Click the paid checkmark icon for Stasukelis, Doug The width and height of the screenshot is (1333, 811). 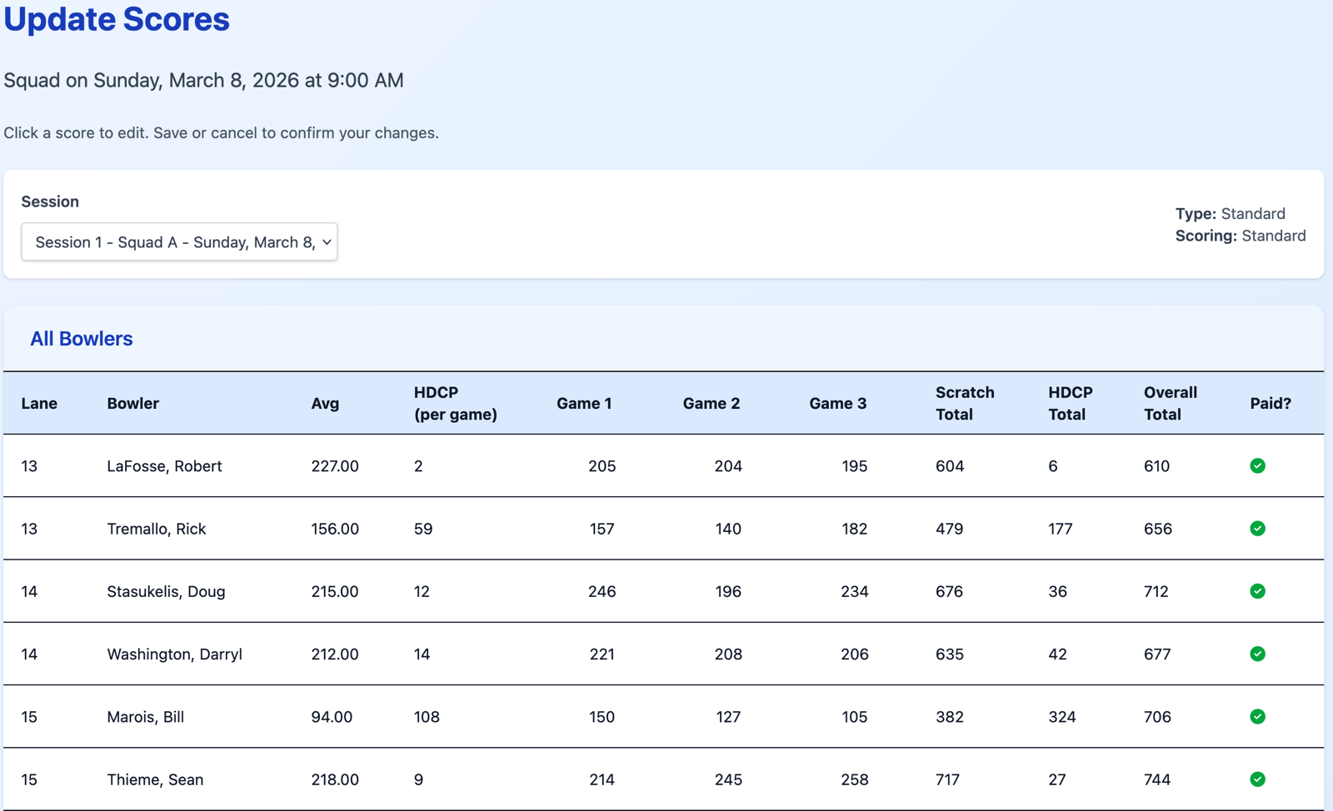[x=1257, y=591]
